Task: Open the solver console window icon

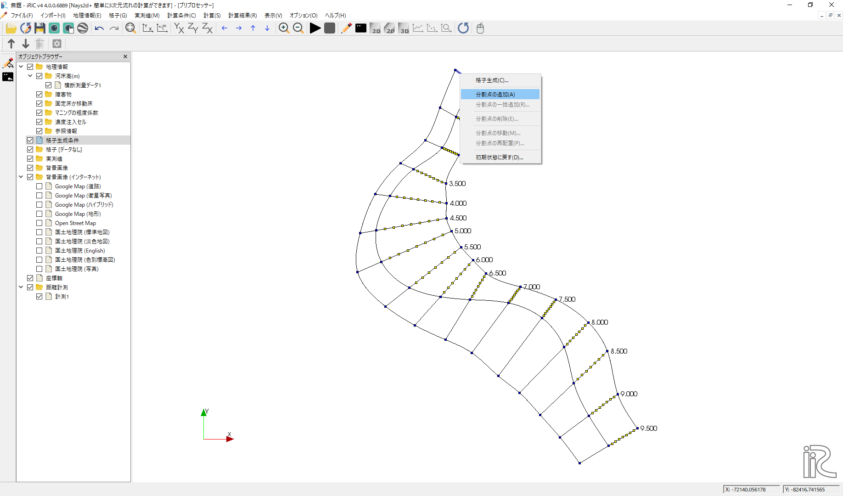Action: [361, 28]
